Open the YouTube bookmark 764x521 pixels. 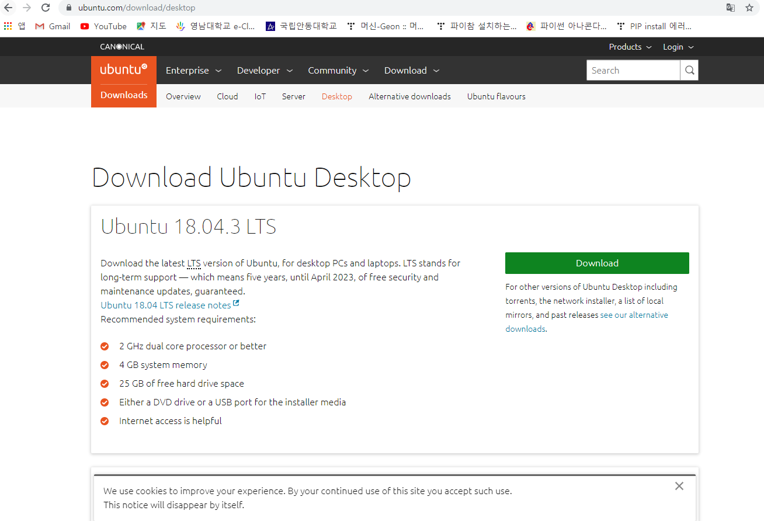point(103,26)
